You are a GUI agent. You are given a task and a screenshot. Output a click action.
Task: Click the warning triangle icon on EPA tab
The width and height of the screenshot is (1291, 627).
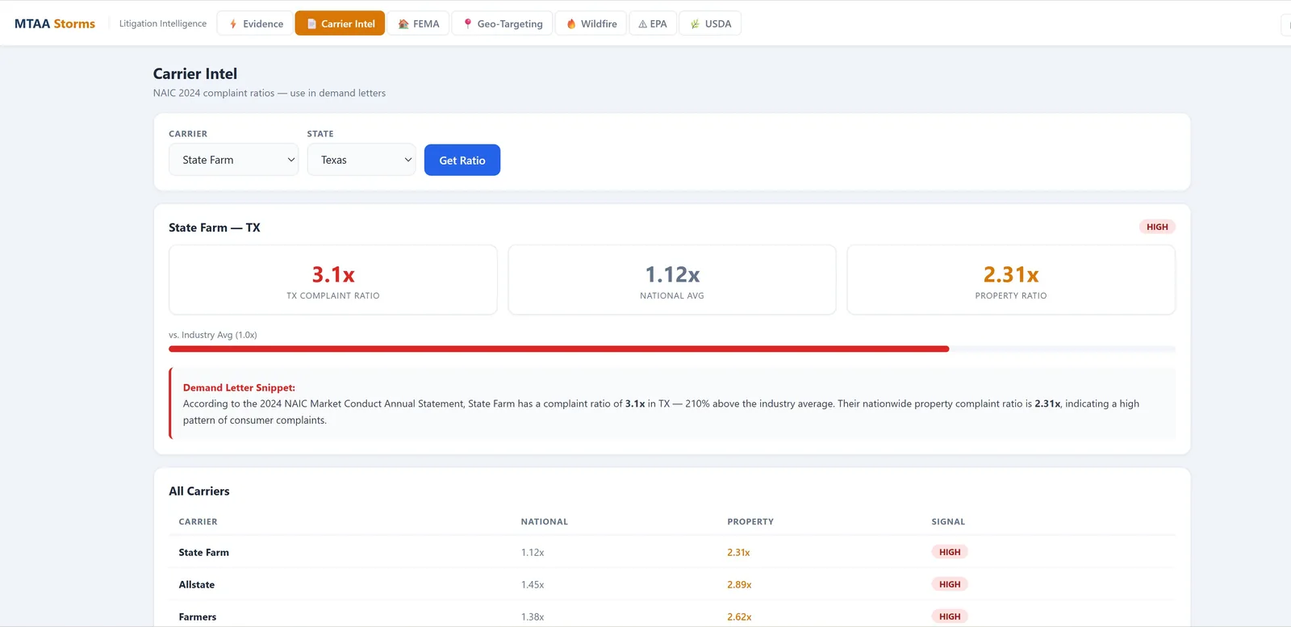642,24
